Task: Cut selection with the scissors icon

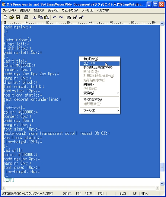Action: click(x=34, y=17)
